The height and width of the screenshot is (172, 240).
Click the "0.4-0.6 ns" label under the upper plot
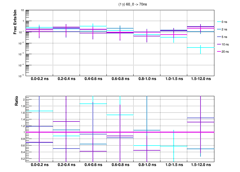(93, 79)
